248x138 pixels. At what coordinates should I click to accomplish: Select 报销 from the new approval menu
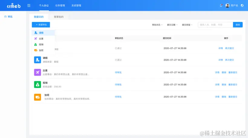tap(43, 44)
